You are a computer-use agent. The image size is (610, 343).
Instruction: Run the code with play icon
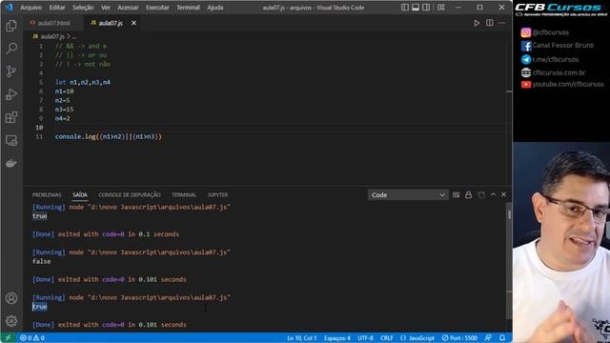(477, 23)
